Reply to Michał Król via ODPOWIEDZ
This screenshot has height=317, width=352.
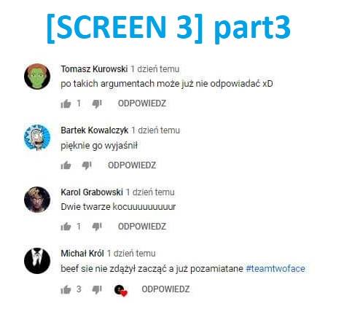[165, 289]
